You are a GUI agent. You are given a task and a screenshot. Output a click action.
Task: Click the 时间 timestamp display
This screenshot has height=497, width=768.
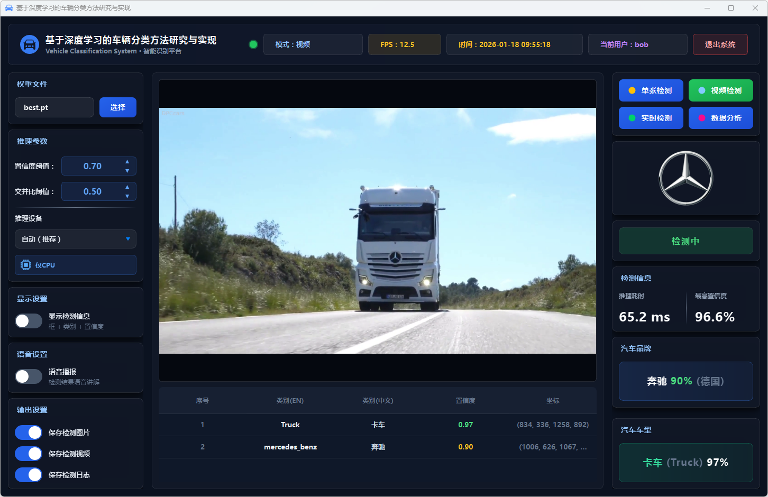pos(515,44)
